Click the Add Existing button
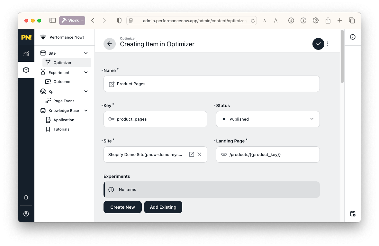The width and height of the screenshot is (379, 246). point(163,207)
